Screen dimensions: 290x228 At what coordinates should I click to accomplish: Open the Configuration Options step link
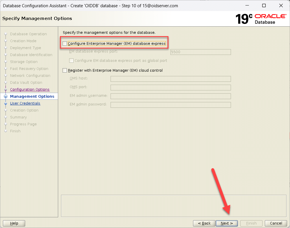click(30, 90)
